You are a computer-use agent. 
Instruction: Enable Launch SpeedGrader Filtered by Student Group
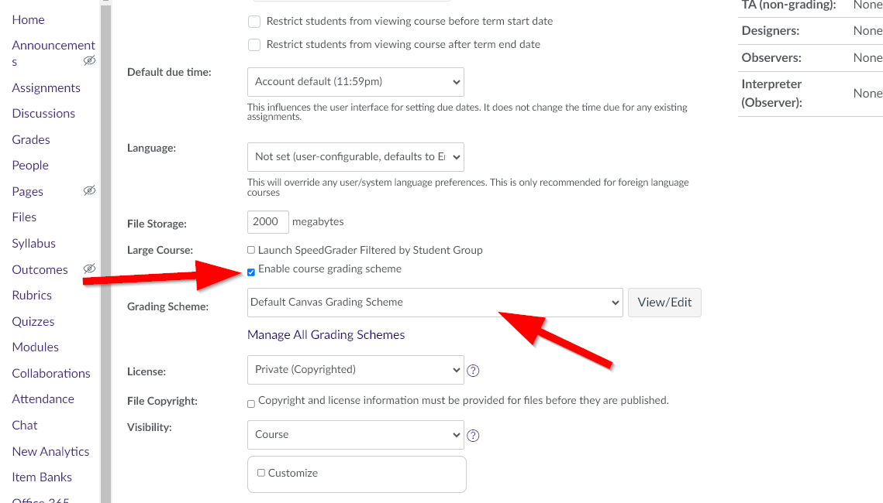click(251, 250)
